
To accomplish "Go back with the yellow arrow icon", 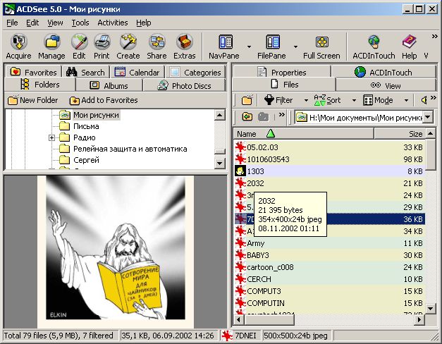I will tap(247, 116).
